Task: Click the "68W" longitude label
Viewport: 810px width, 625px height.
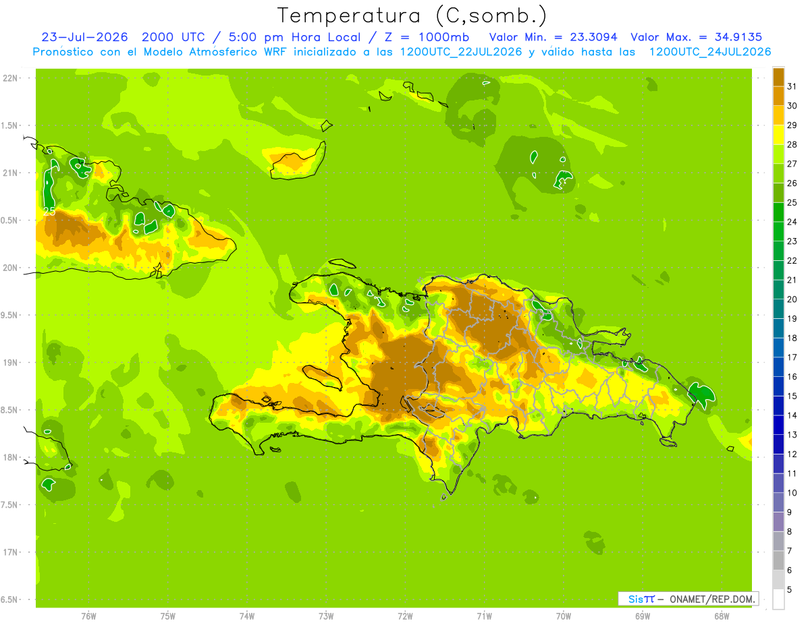Action: (x=722, y=616)
